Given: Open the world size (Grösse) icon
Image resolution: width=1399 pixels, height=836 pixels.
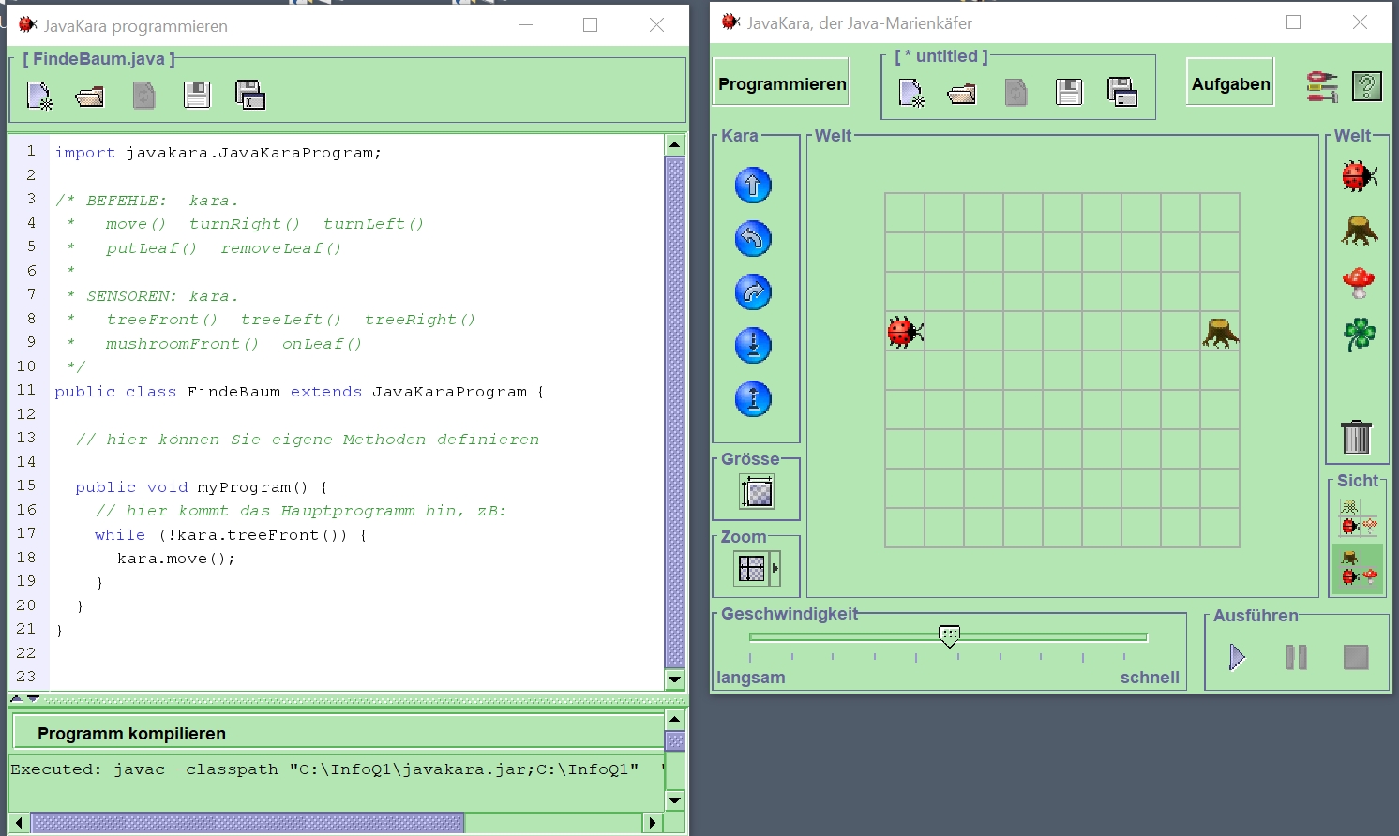Looking at the screenshot, I should (757, 491).
